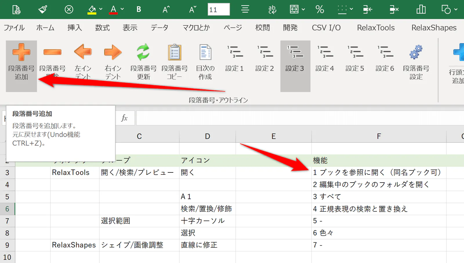Click the 段落番号コピー clipboard icon
Image resolution: width=464 pixels, height=263 pixels.
tap(174, 52)
